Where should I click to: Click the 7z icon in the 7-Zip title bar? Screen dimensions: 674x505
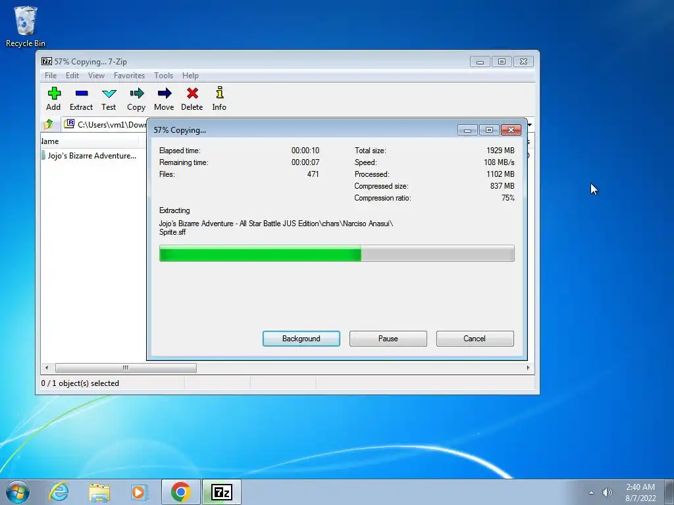tap(47, 61)
